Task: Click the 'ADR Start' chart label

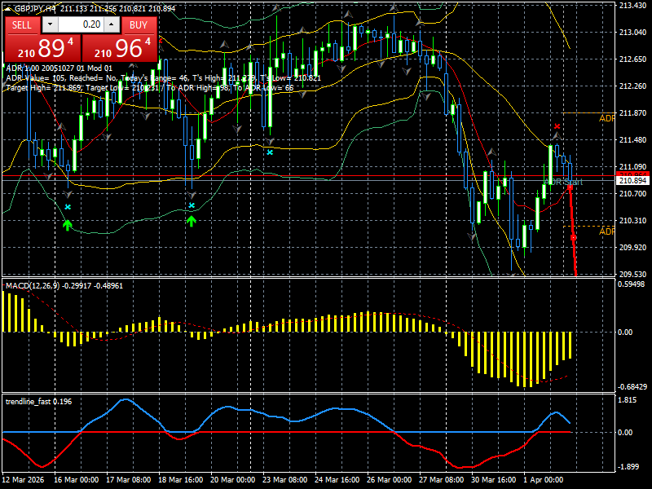Action: click(564, 182)
